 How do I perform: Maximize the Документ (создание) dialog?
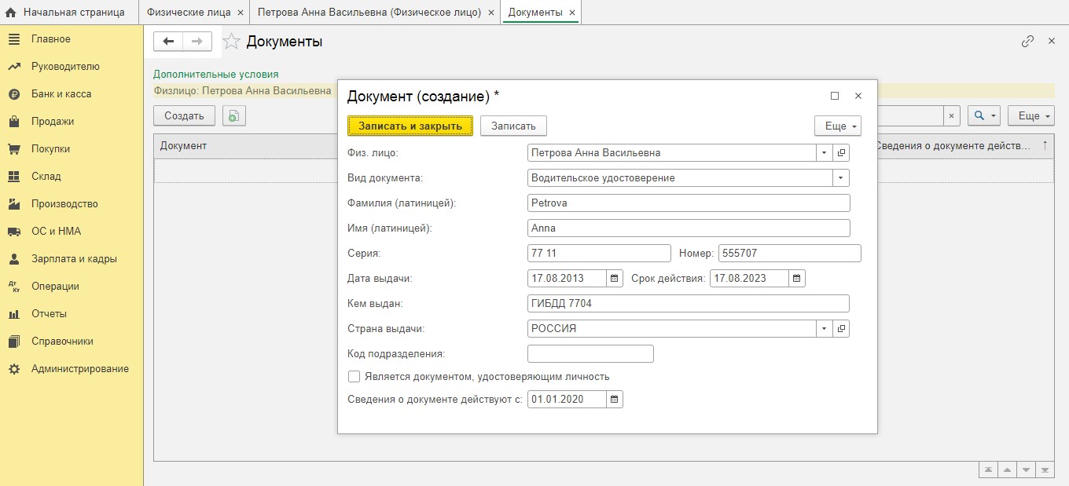pos(835,96)
